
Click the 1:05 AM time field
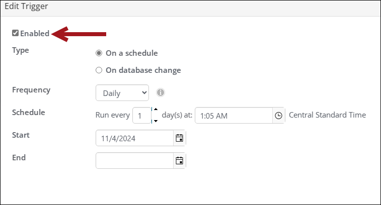point(234,115)
